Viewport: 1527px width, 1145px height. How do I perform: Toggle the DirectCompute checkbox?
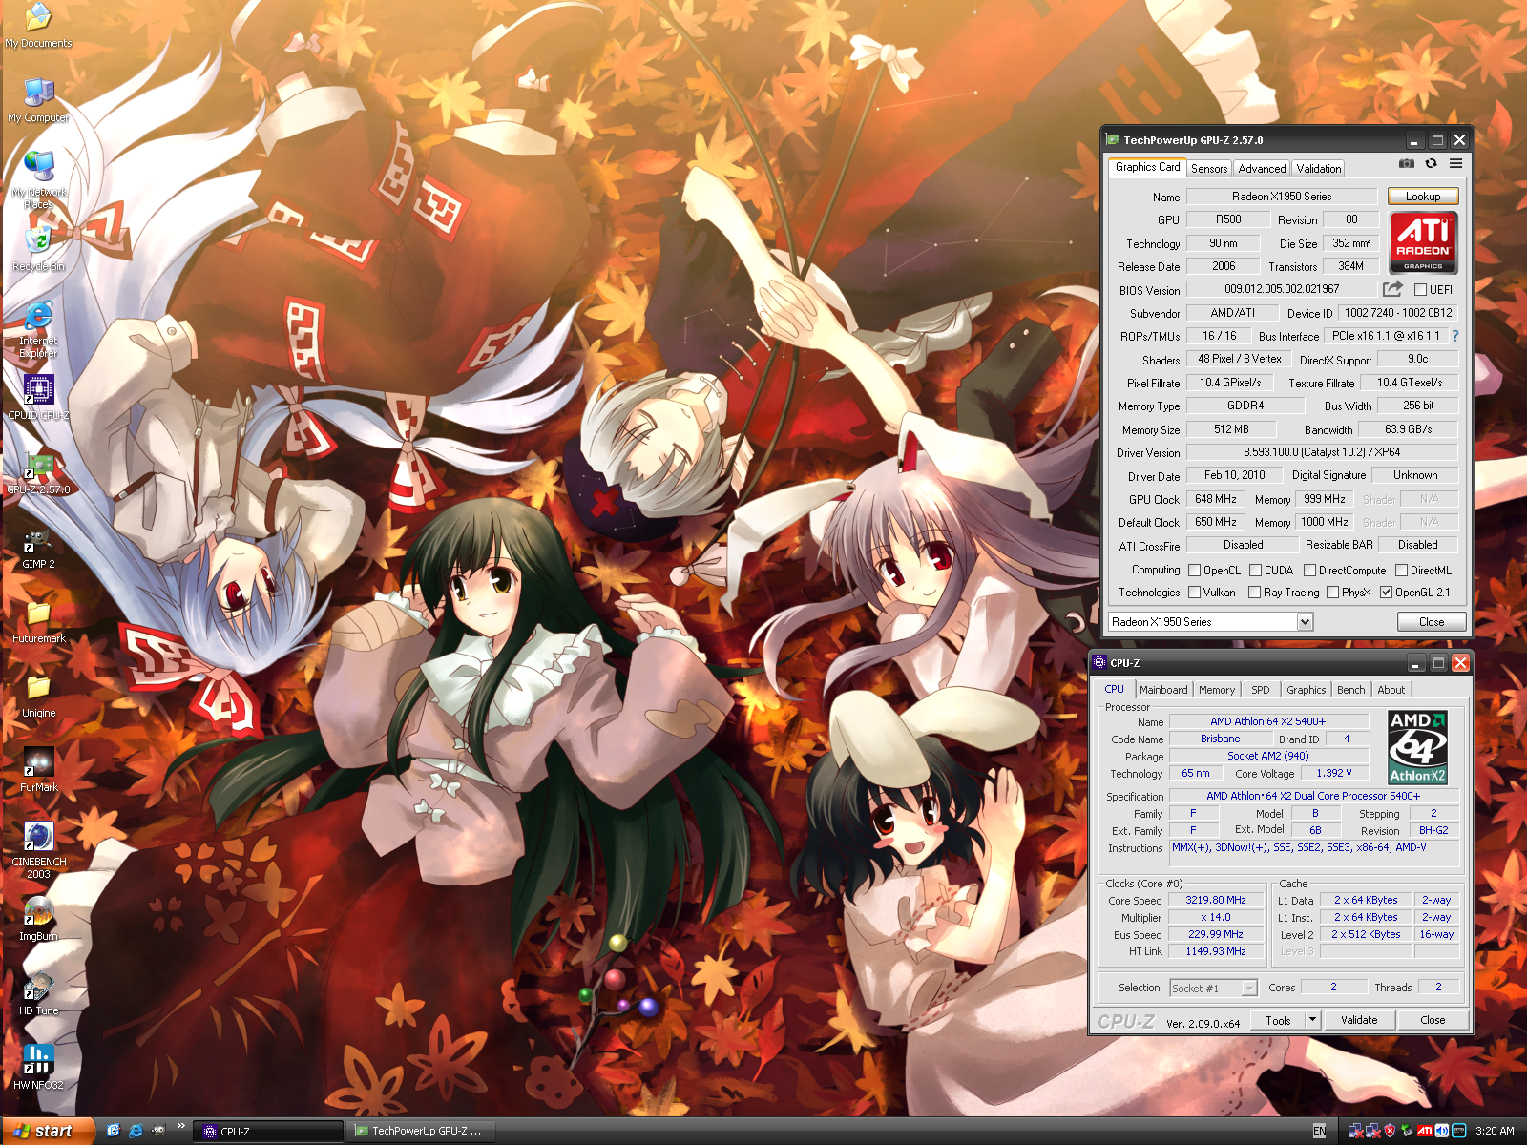tap(1309, 571)
